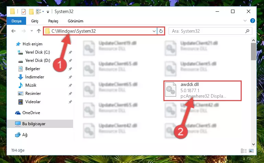Select OneDrive in navigation pane
Image resolution: width=264 pixels, height=163 pixels.
pos(31,113)
